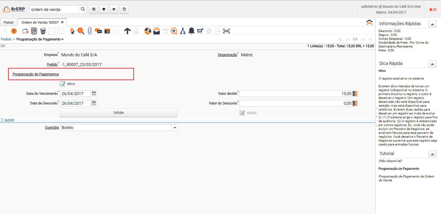Click the Valor devido input field

295,94
